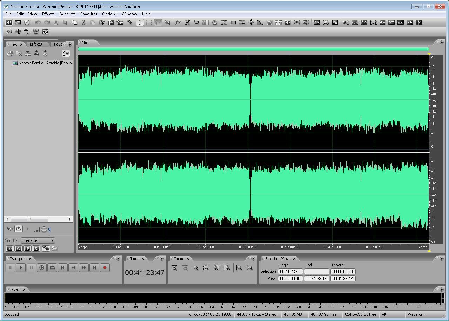Viewport: 449px width, 321px height.
Task: Toggle Show Audio Files filter button
Action: (x=10, y=249)
